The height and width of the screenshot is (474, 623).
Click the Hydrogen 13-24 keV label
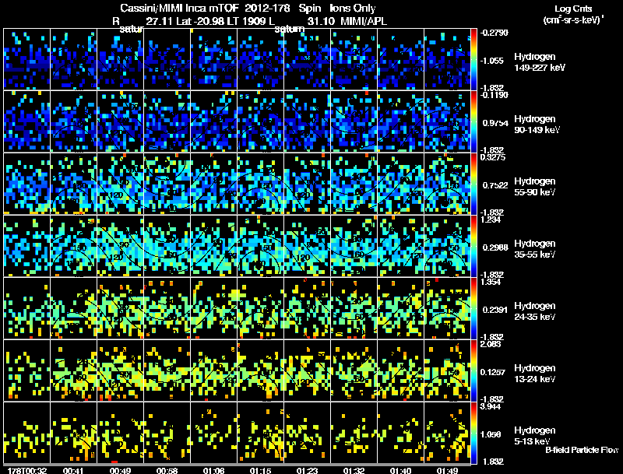(x=534, y=374)
